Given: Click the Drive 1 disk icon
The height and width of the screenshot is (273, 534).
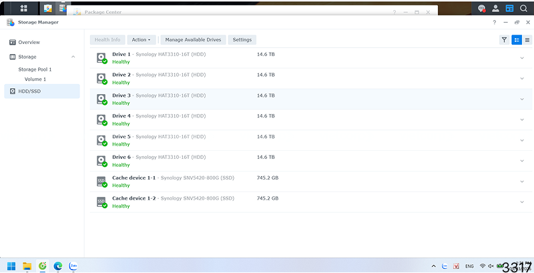Looking at the screenshot, I should point(102,58).
